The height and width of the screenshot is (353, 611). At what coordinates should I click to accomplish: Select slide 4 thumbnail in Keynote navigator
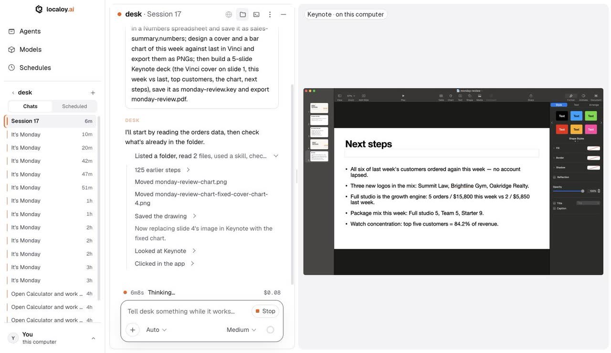(319, 144)
